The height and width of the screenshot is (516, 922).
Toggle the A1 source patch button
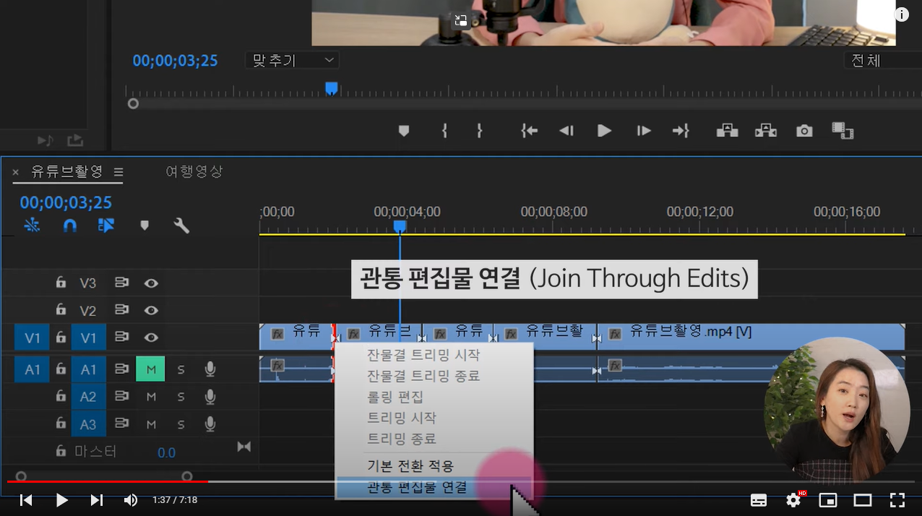(x=33, y=369)
